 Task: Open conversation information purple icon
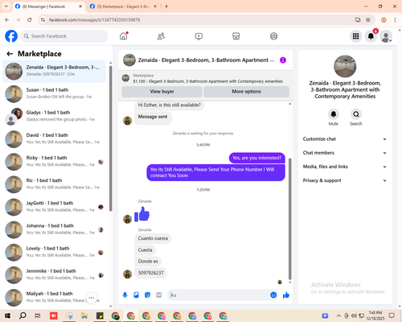(x=283, y=60)
